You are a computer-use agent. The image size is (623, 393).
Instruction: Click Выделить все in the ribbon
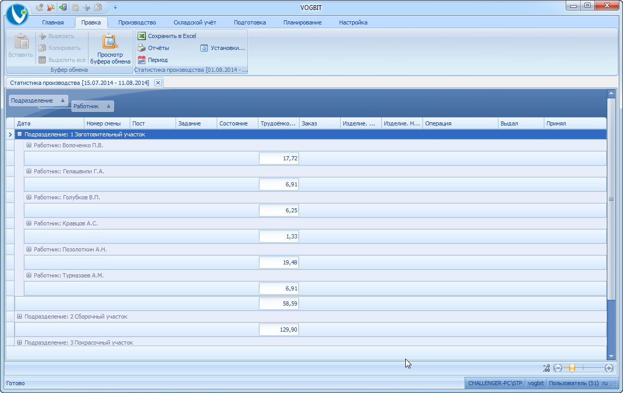point(62,60)
